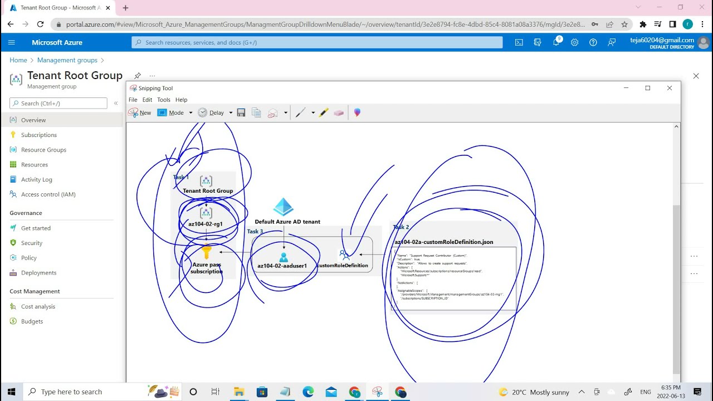Screen dimensions: 713x401
Task: Select the Pen tool in Snipping Tool
Action: 300,113
